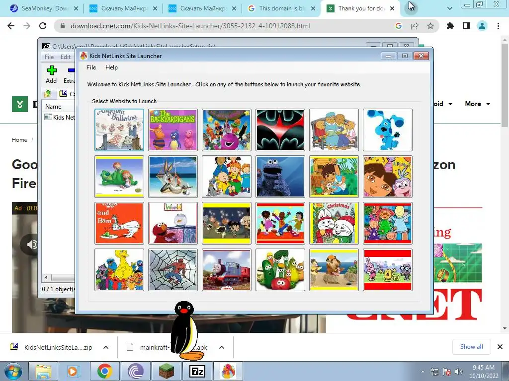Expand the tab search chevron in Chrome
The height and width of the screenshot is (381, 509).
pyautogui.click(x=449, y=8)
